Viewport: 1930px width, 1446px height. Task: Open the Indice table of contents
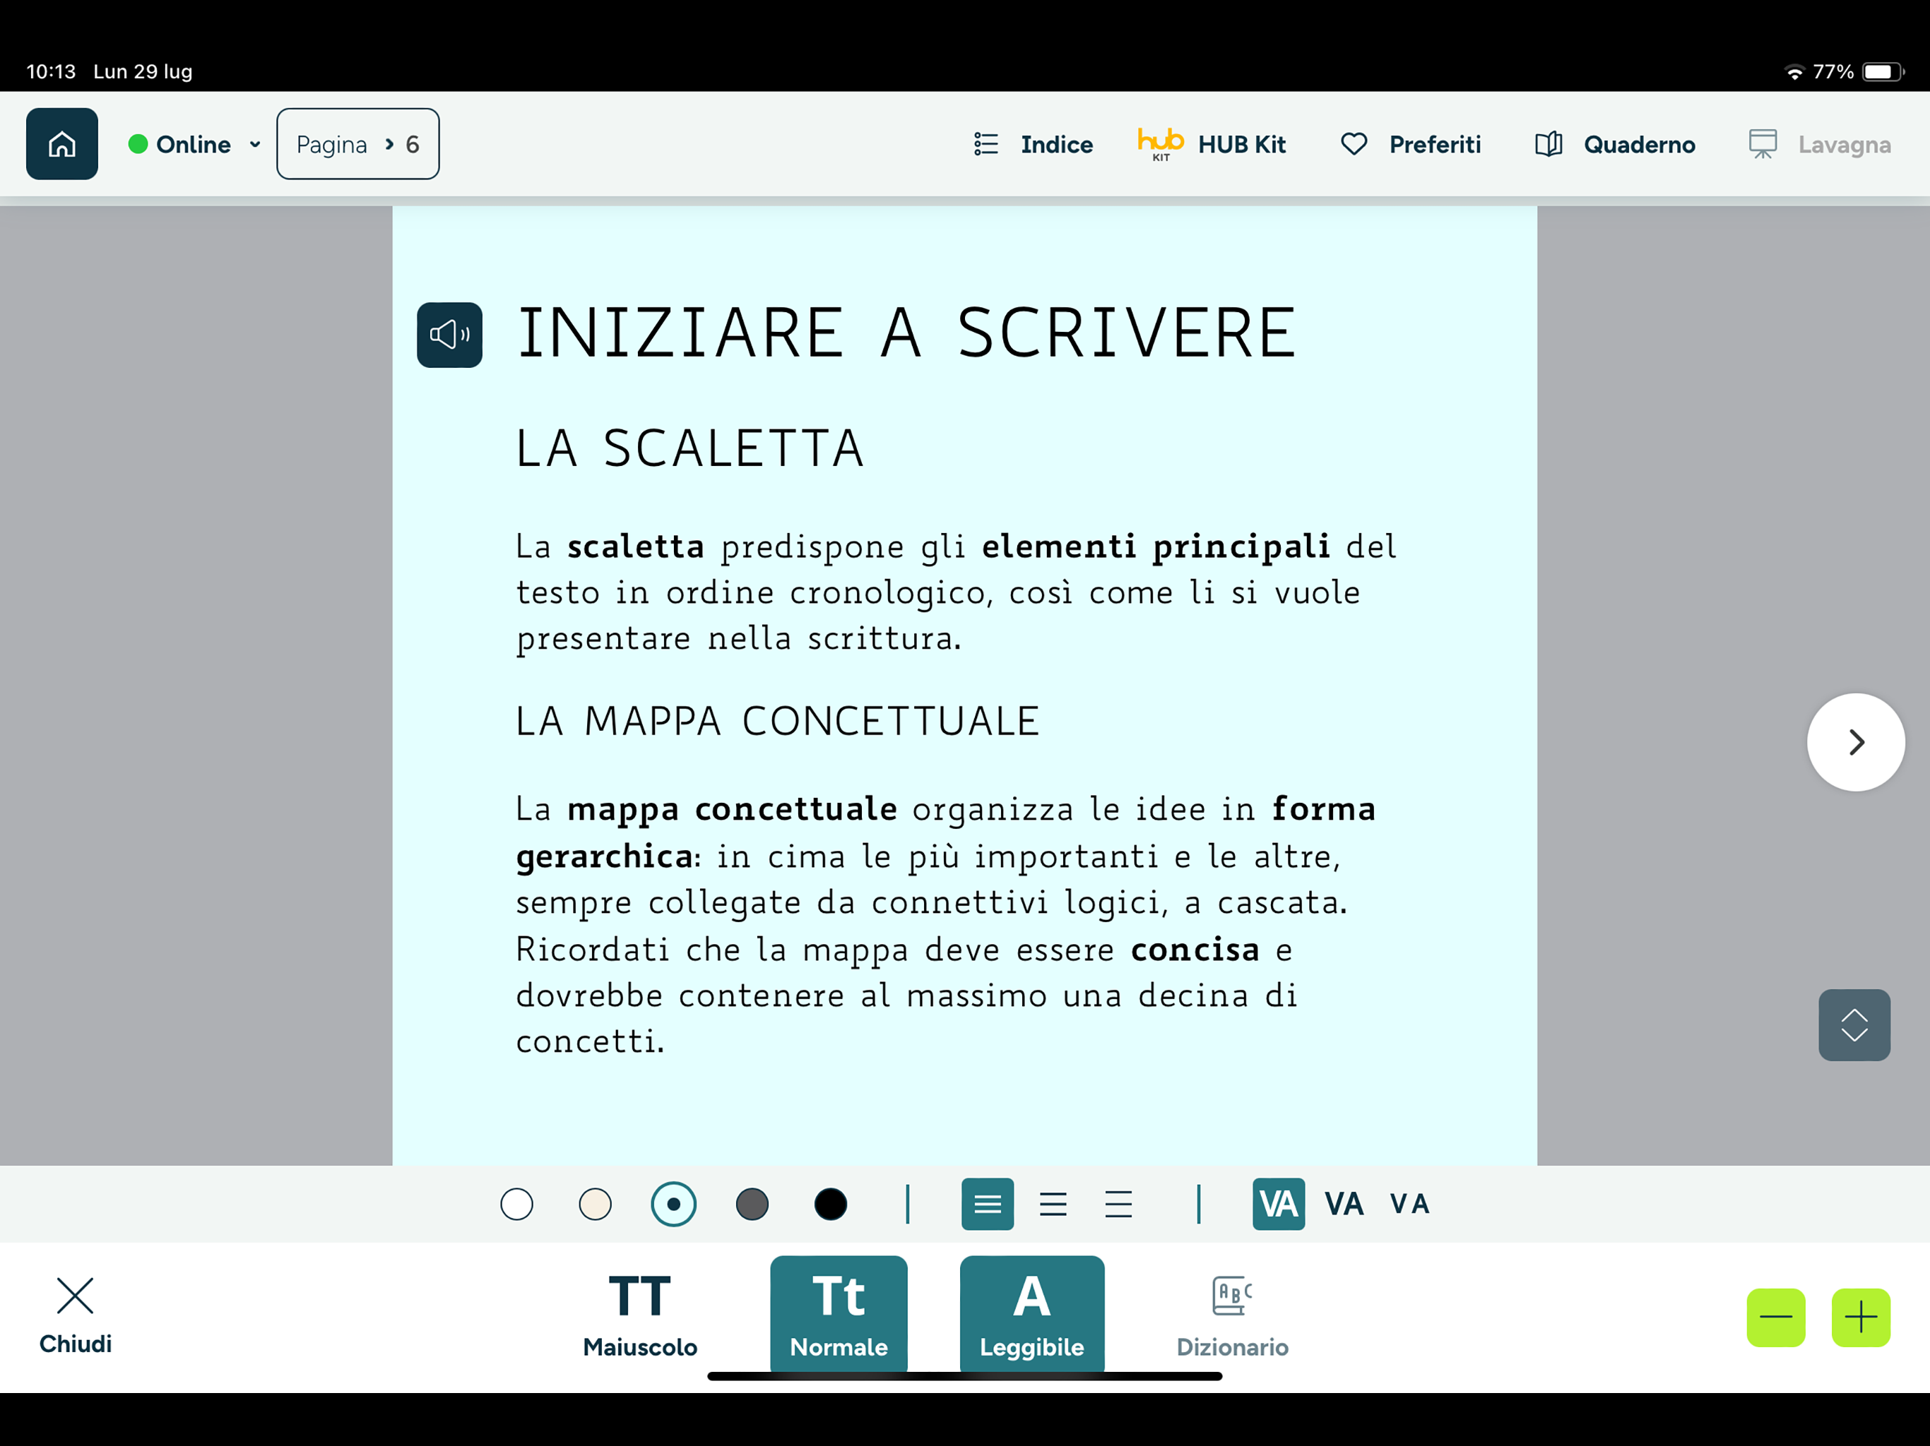[1033, 144]
